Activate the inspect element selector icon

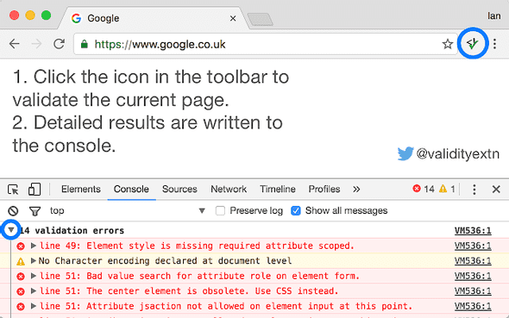(x=13, y=190)
